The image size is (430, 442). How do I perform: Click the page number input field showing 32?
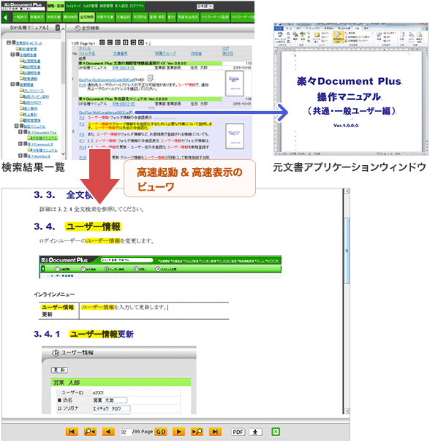[126, 432]
